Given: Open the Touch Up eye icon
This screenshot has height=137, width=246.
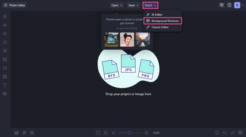Looking at the screenshot, I should (5, 34).
